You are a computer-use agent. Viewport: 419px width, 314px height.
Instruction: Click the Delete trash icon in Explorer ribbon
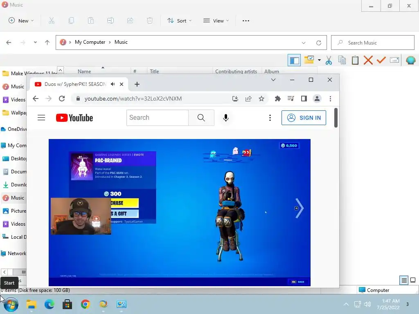pyautogui.click(x=150, y=20)
